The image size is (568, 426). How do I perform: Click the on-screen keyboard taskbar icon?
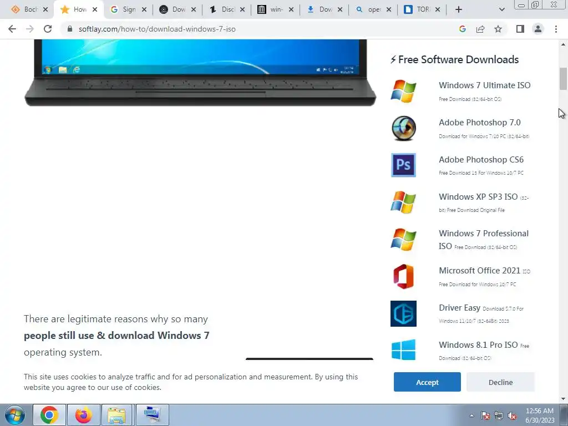pyautogui.click(x=153, y=415)
